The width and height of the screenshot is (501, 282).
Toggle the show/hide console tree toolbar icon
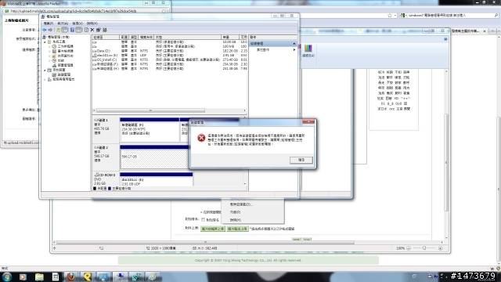(64, 30)
